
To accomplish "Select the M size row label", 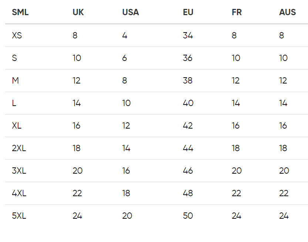I will (x=15, y=81).
